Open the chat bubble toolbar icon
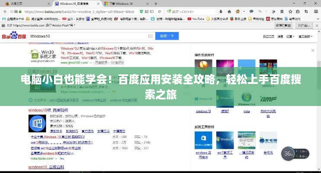Screen dimensions: 321x173 (x=251, y=12)
